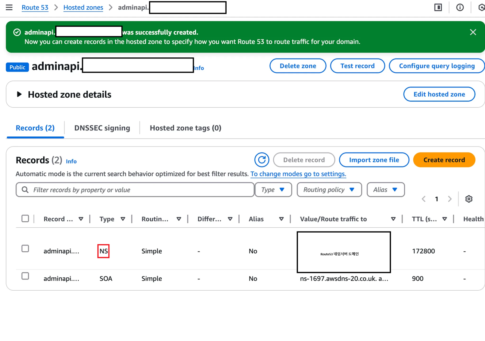The height and width of the screenshot is (341, 485).
Task: Open the info help panel icon
Action: tap(460, 7)
